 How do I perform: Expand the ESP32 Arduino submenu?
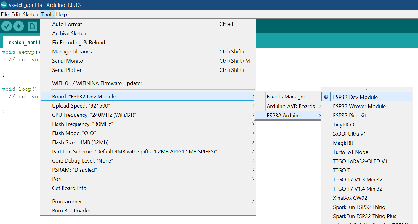pyautogui.click(x=288, y=116)
